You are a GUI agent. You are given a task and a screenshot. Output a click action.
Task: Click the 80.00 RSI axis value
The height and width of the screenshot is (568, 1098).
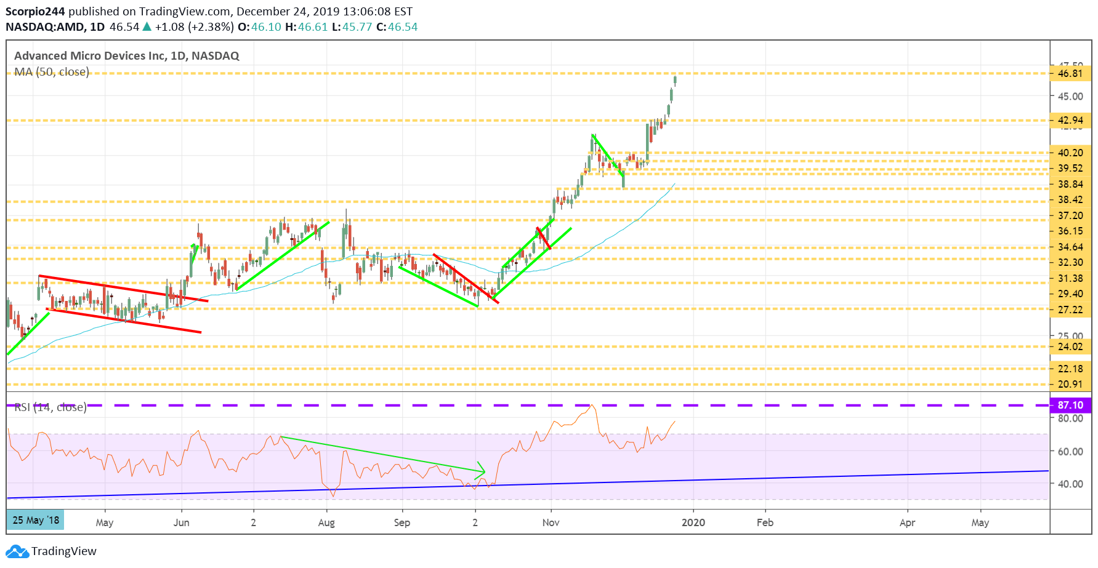pos(1070,418)
